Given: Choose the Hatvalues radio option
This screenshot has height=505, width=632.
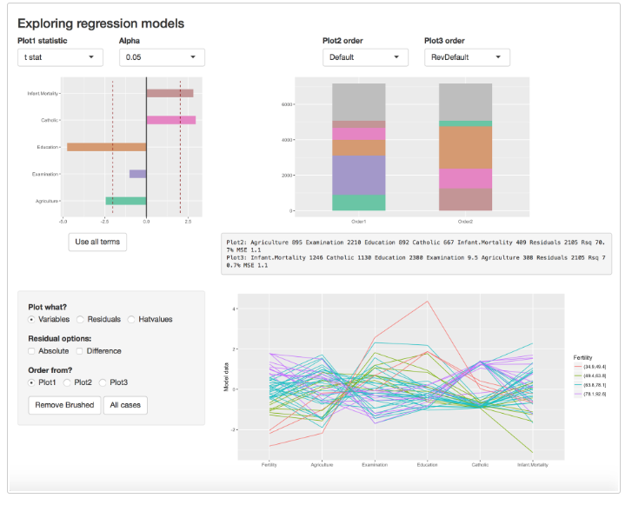Looking at the screenshot, I should (131, 319).
